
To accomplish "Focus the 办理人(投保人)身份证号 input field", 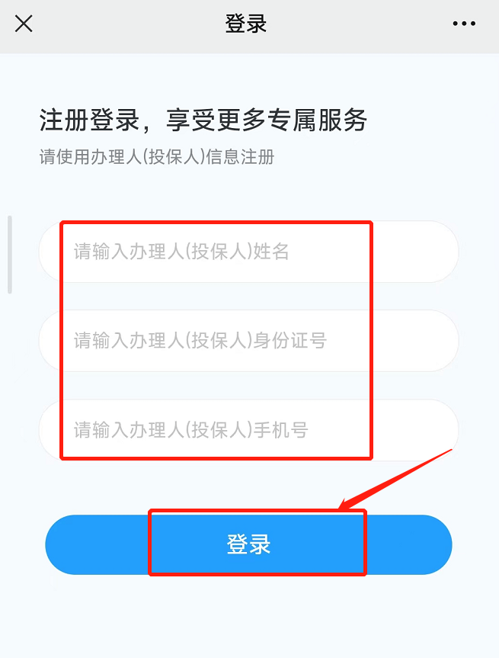I will coord(248,340).
